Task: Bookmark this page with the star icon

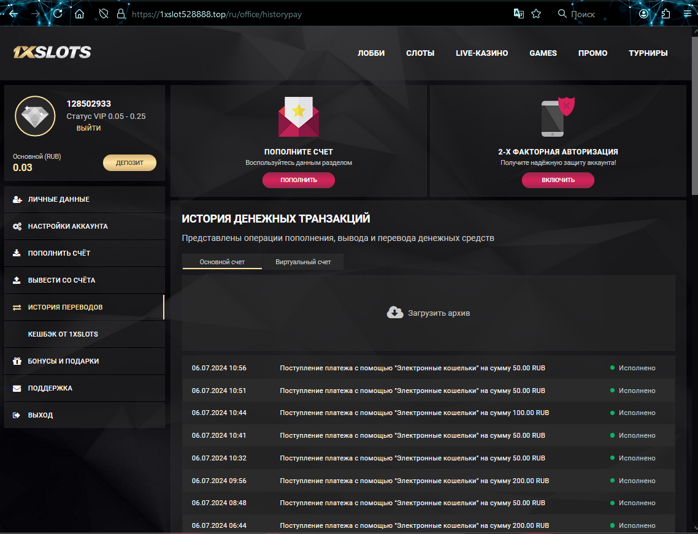Action: click(x=537, y=14)
